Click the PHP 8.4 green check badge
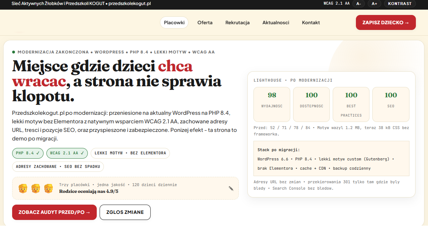Image resolution: width=428 pixels, height=231 pixels. point(27,153)
